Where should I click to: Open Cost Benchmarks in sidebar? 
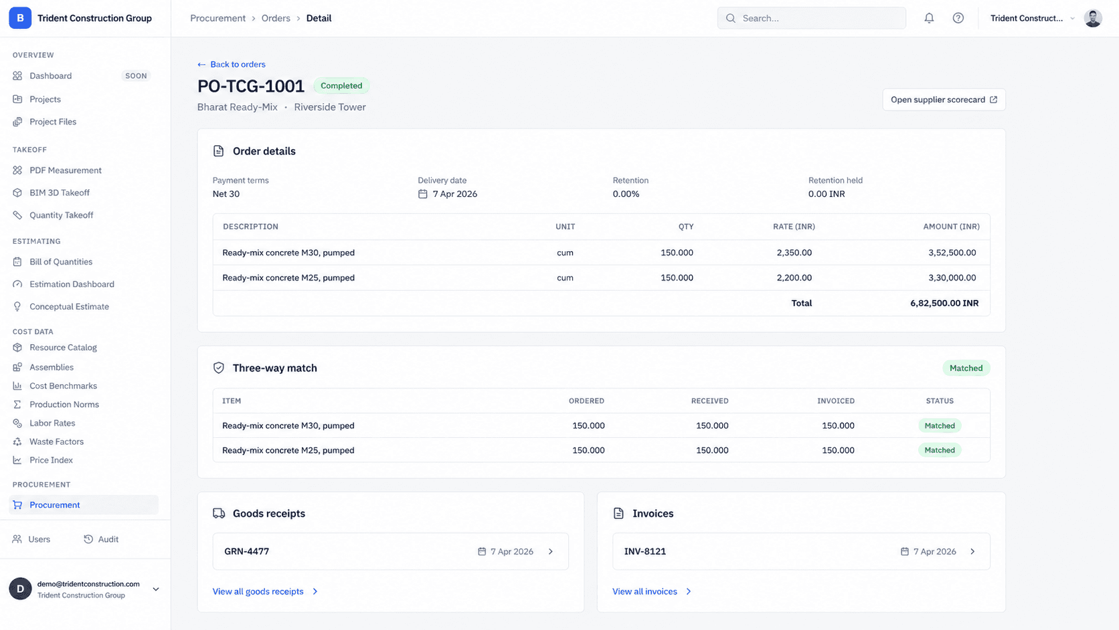(84, 386)
